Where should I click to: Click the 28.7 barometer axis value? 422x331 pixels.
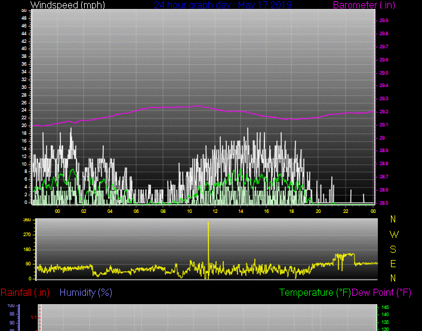[x=384, y=177]
